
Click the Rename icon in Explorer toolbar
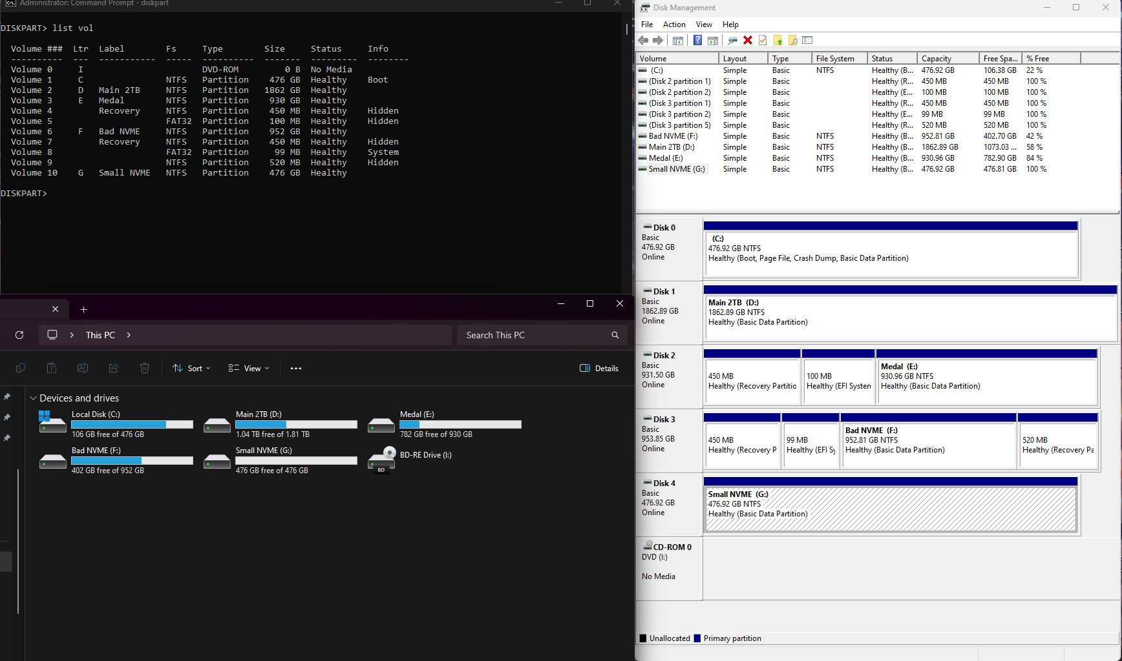click(x=83, y=369)
